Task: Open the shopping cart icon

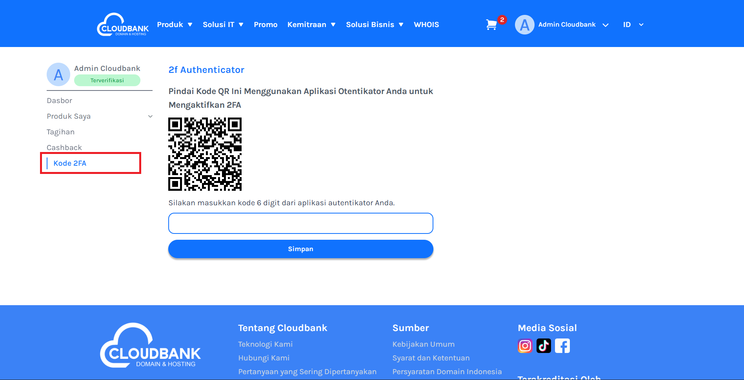Action: click(491, 25)
